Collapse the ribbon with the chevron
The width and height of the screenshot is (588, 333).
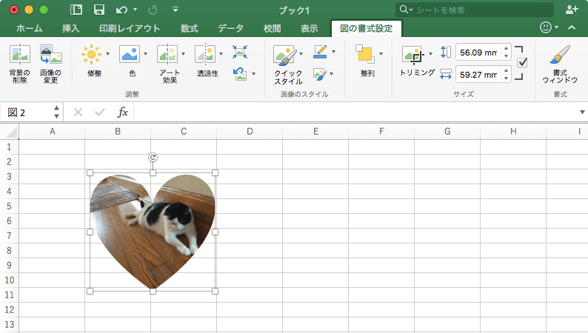point(572,27)
